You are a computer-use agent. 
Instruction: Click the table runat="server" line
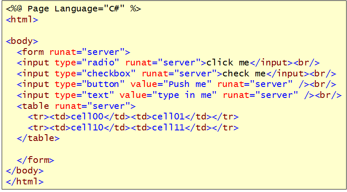[76, 106]
